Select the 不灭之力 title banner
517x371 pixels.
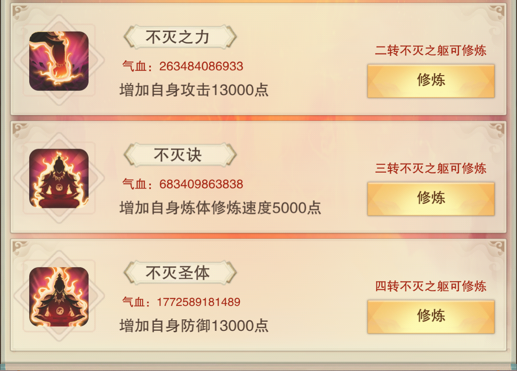[x=180, y=37]
